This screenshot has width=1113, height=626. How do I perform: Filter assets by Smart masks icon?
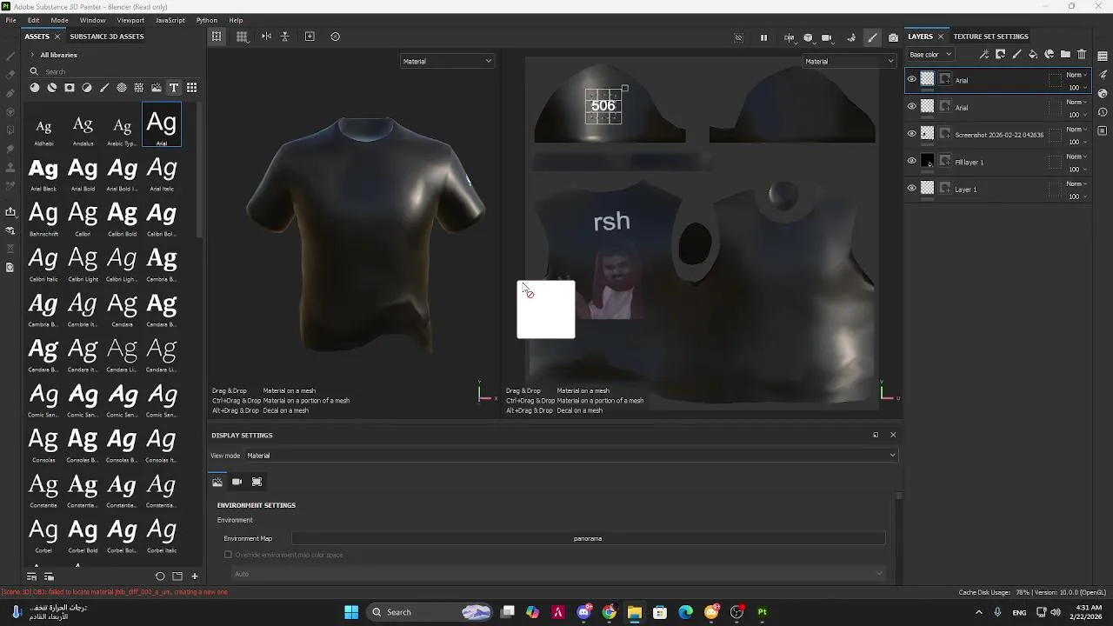coord(70,88)
